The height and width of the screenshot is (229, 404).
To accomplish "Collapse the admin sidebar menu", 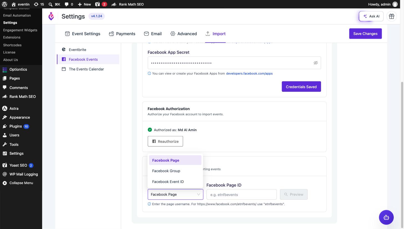I will 21,183.
